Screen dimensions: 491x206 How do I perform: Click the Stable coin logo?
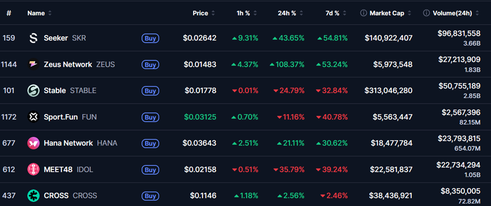click(33, 91)
